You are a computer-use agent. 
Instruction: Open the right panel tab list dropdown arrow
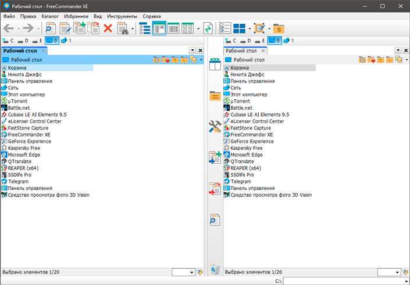398,51
